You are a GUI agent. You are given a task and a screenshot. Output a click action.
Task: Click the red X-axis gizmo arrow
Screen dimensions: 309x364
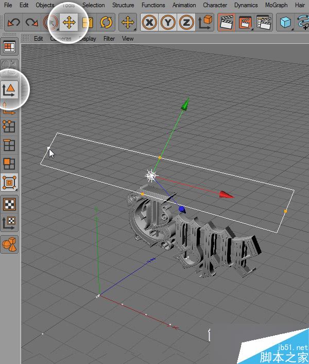pyautogui.click(x=227, y=195)
